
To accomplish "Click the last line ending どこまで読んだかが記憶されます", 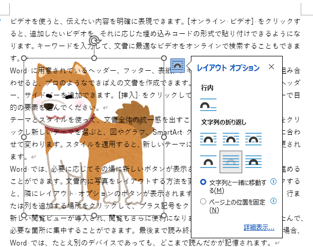I will 145,243.
